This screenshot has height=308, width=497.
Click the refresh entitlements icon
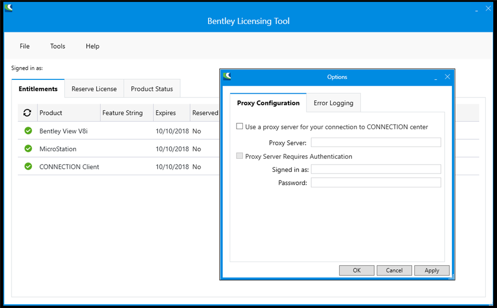click(x=28, y=113)
